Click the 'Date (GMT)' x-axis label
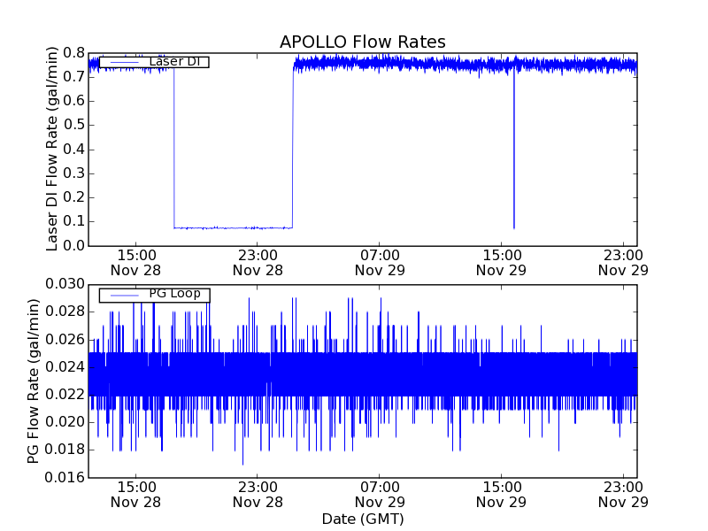Screen dimensions: 708x531 (x=363, y=519)
